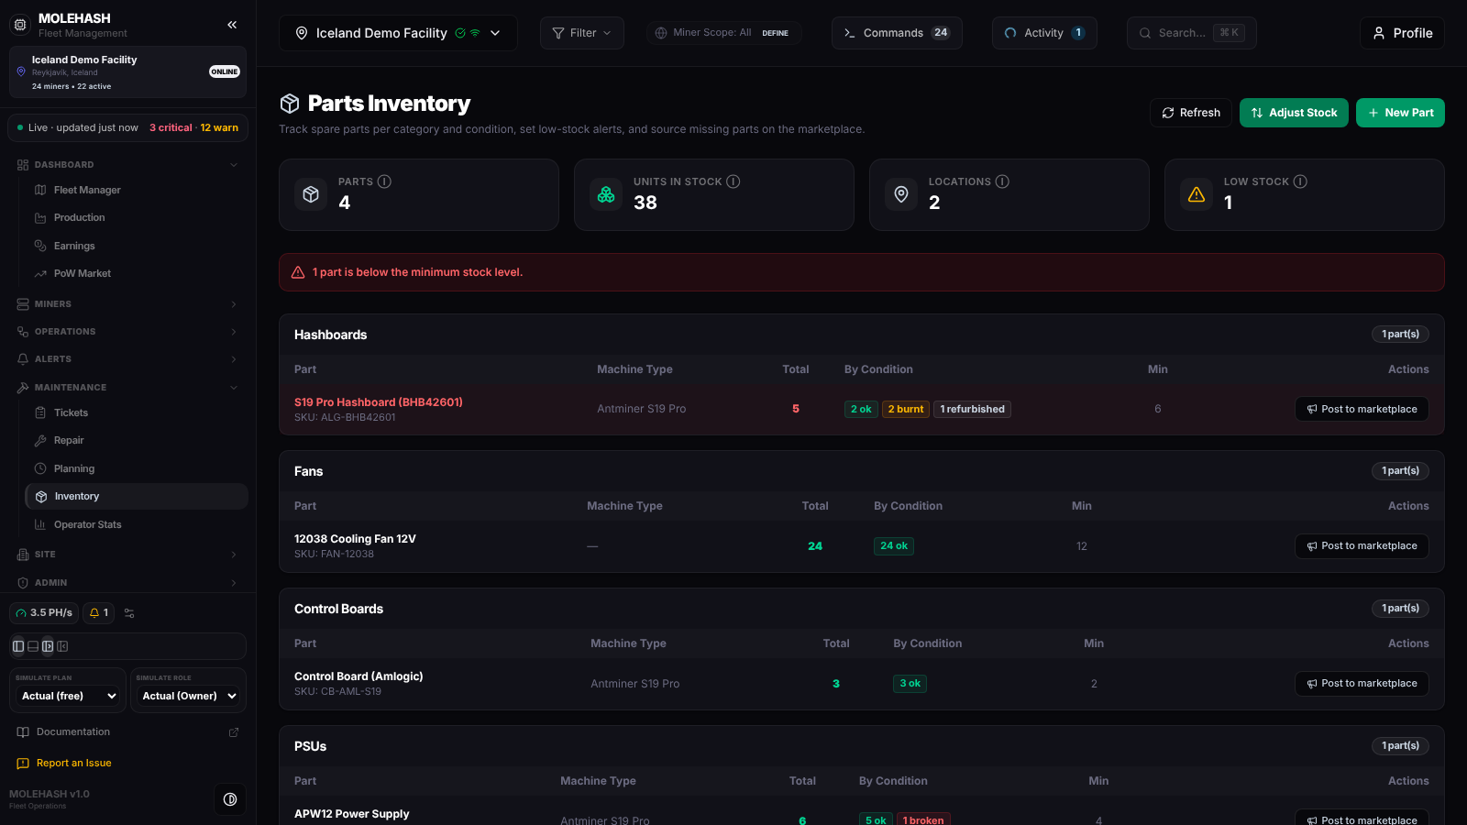Collapse the Maintenance sidebar section
The image size is (1467, 825).
tap(127, 388)
